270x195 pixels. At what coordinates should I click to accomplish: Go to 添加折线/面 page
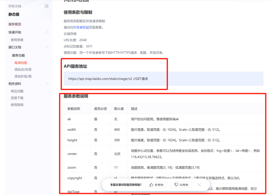pos(23,76)
